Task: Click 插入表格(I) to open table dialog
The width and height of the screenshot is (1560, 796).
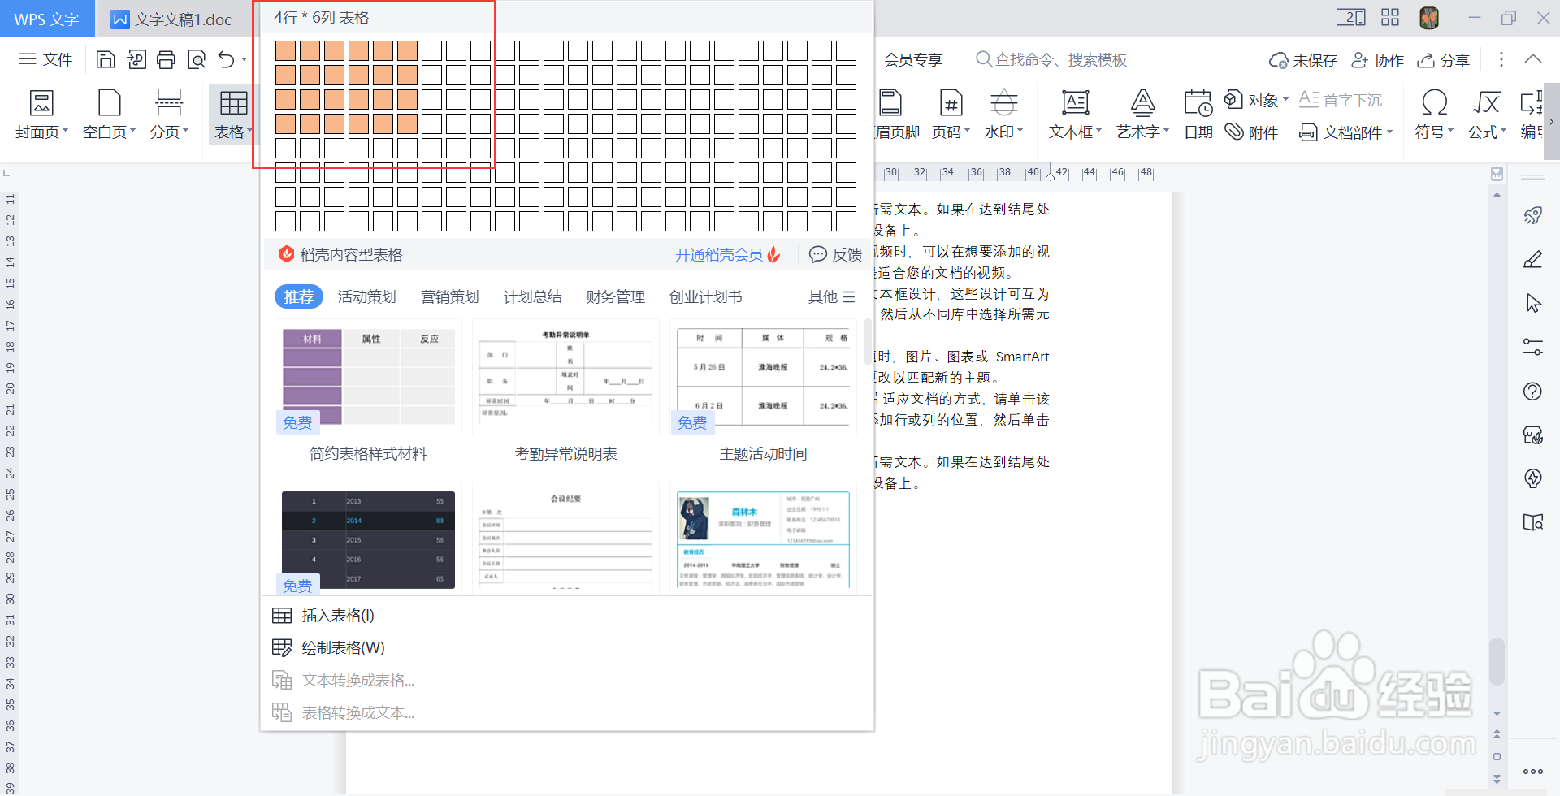Action: click(336, 615)
